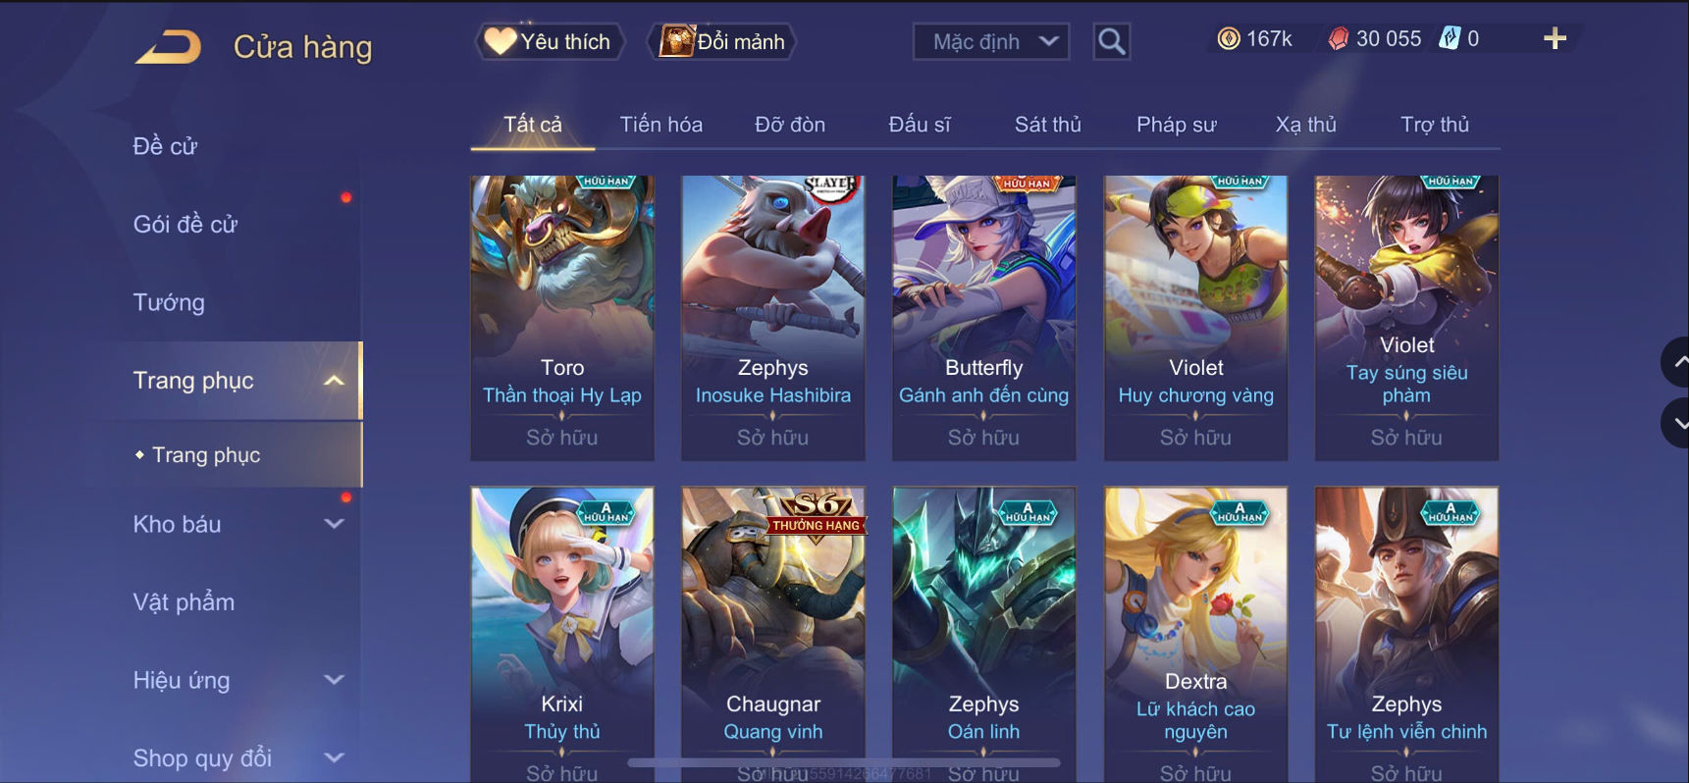Tap the plus icon to add currency
This screenshot has width=1689, height=783.
(x=1555, y=38)
